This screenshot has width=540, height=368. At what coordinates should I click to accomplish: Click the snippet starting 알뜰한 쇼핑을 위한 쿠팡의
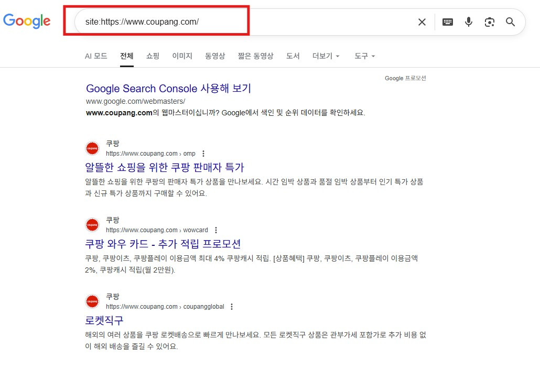coord(254,187)
